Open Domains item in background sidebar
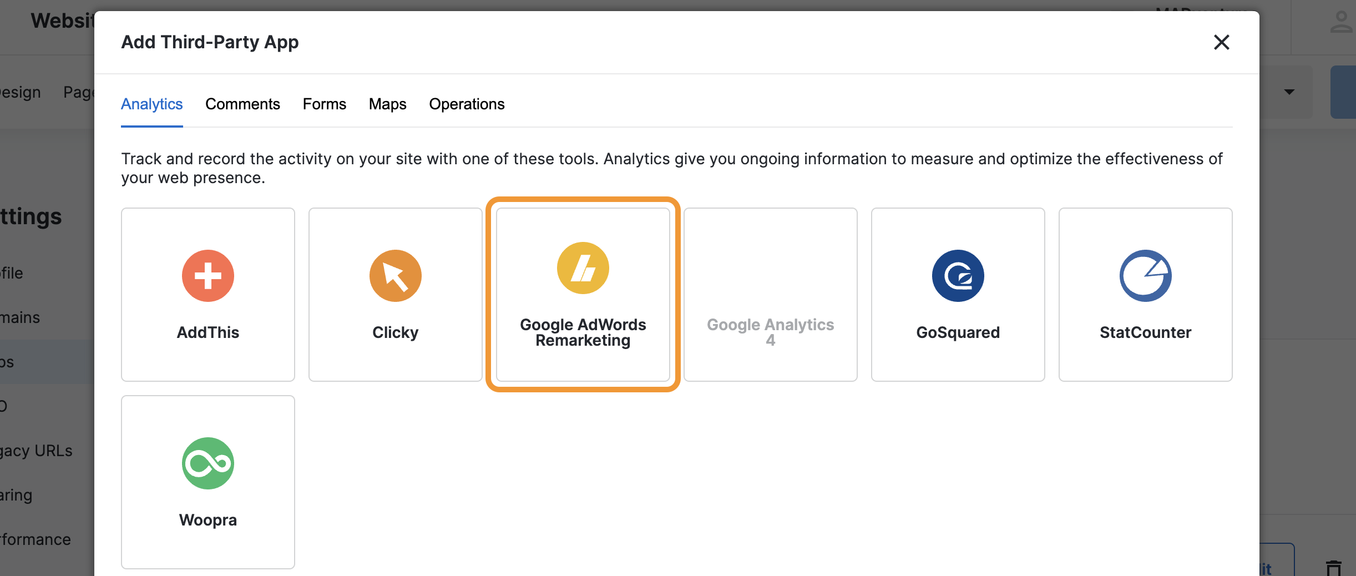 click(20, 317)
